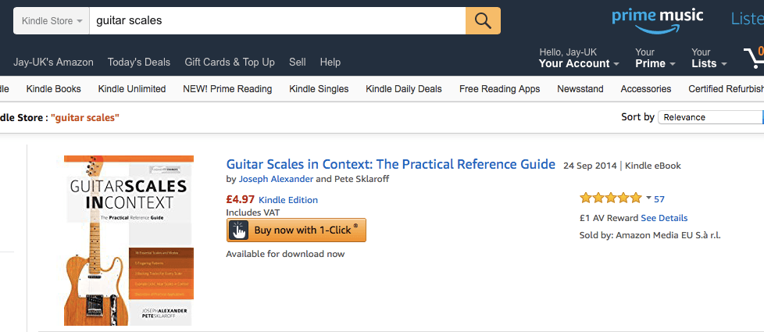
Task: Open the Kindle Unlimited tab
Action: point(132,89)
